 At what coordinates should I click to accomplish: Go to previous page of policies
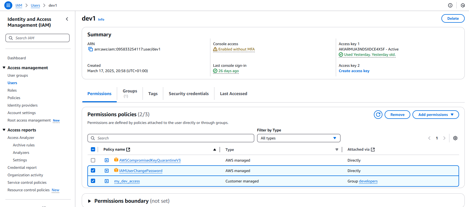tap(429, 138)
